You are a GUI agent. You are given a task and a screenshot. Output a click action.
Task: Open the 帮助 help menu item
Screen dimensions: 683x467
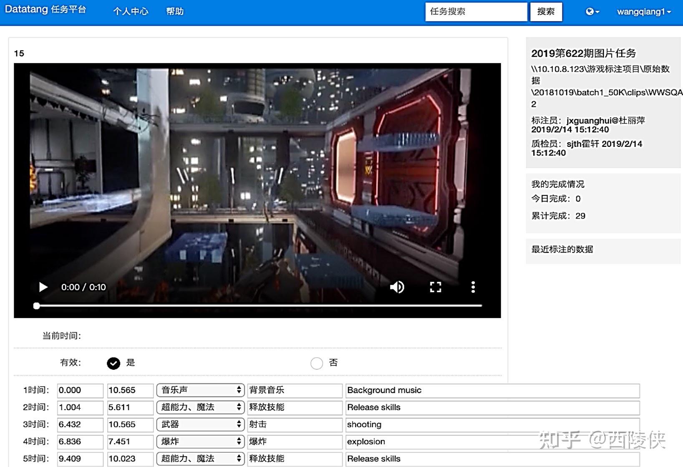tap(175, 12)
